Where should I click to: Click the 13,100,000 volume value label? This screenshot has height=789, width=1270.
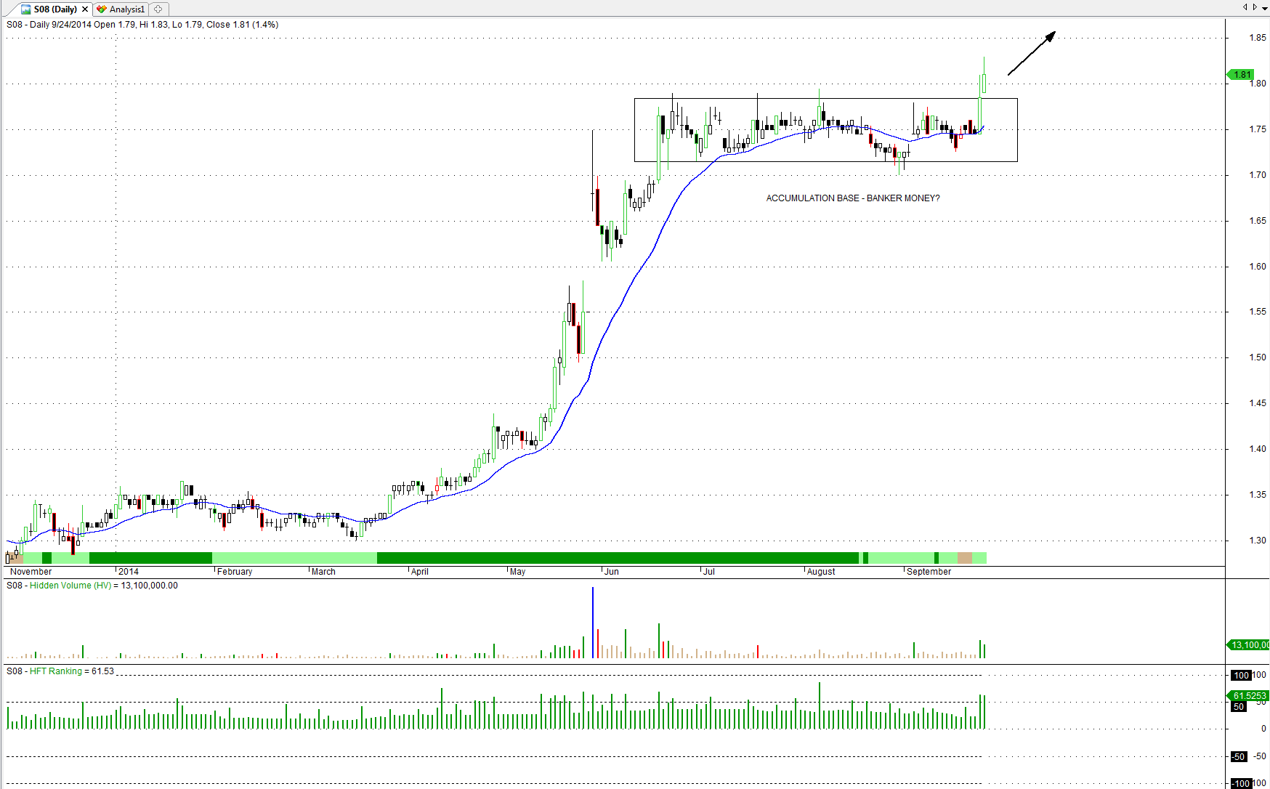[x=1249, y=645]
